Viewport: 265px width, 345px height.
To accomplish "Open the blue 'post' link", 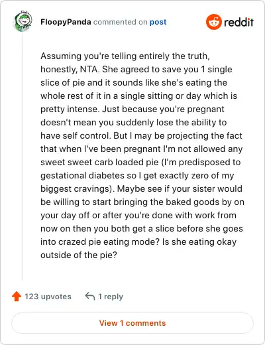I will 158,22.
